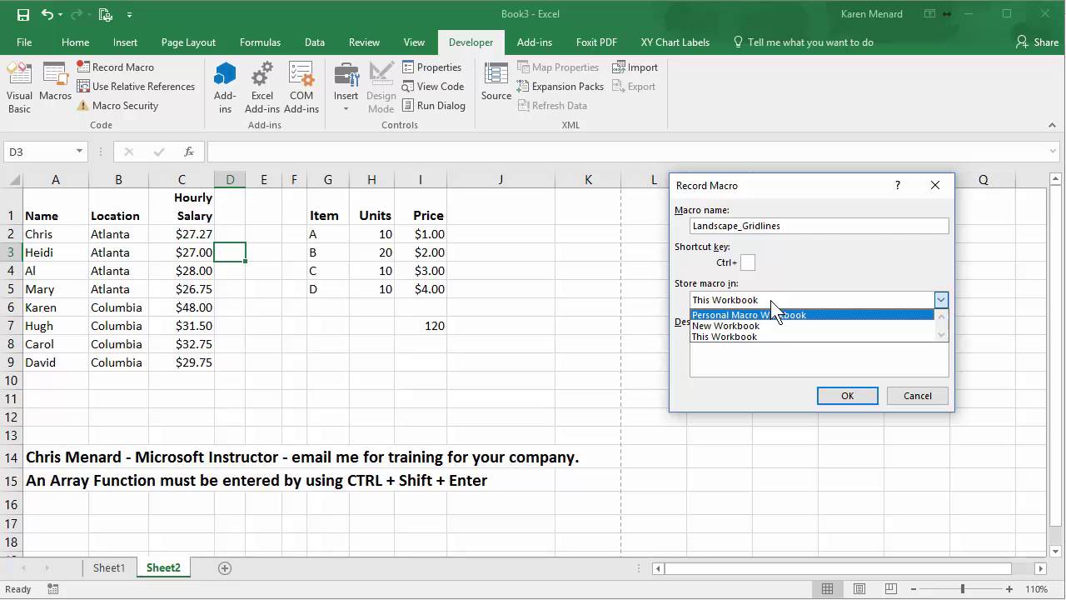Image resolution: width=1066 pixels, height=600 pixels.
Task: Click the Save icon in Quick Access
Action: pyautogui.click(x=22, y=14)
